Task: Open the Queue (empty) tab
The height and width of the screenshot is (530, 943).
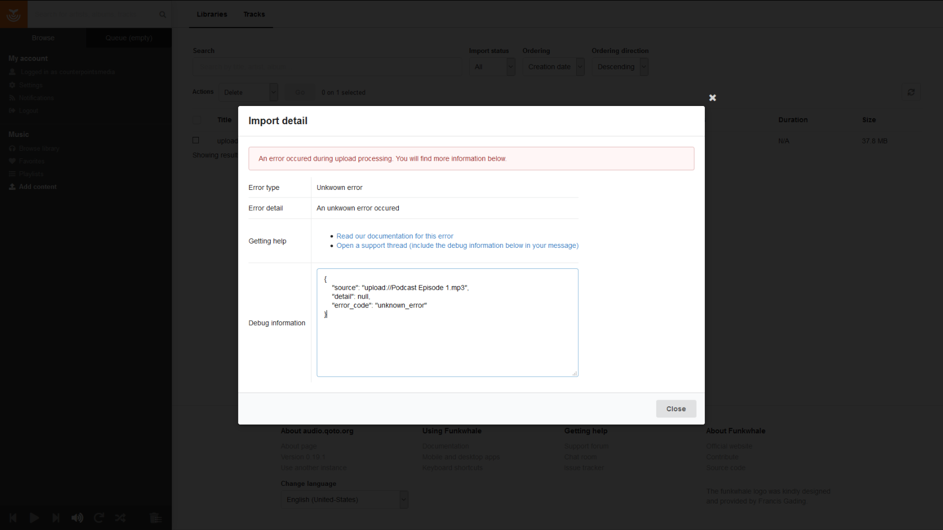Action: coord(129,38)
